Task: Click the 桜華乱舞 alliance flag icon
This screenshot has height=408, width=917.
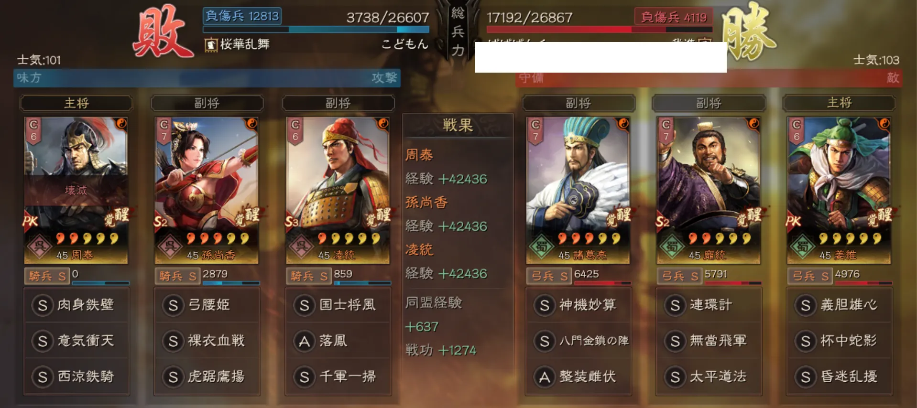Action: [x=210, y=45]
